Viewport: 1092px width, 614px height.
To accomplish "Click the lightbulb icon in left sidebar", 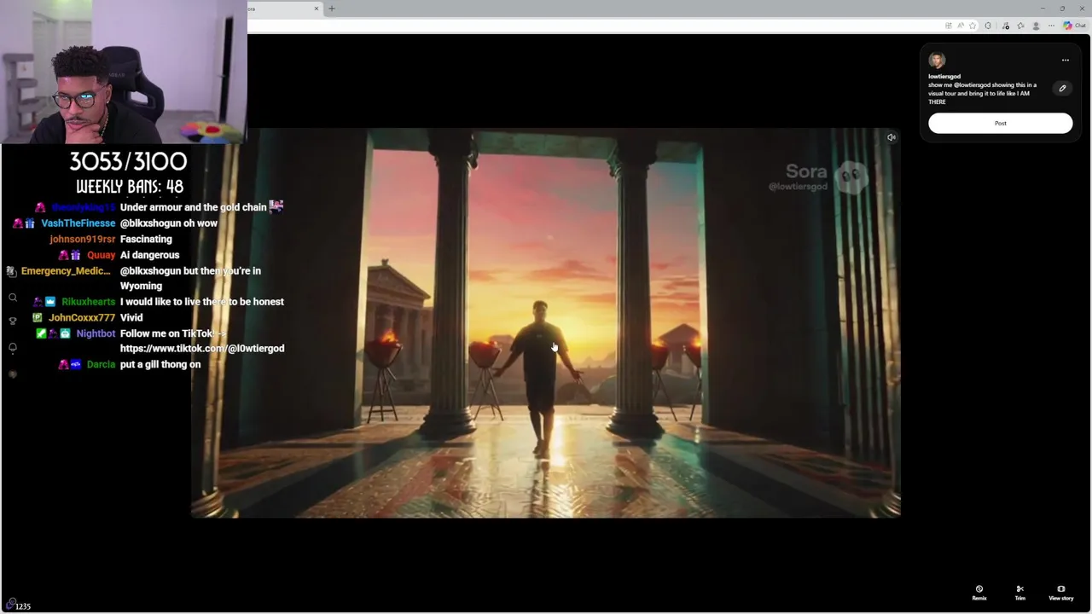I will click(13, 347).
